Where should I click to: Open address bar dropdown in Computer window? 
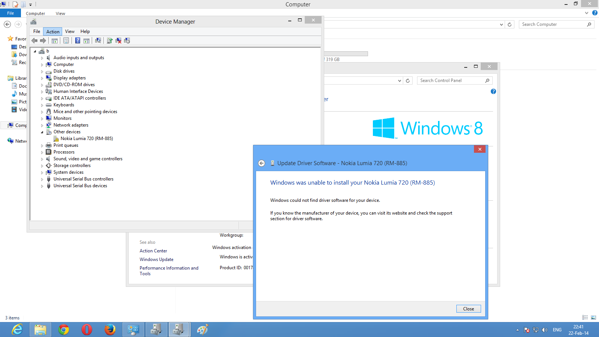click(x=502, y=24)
